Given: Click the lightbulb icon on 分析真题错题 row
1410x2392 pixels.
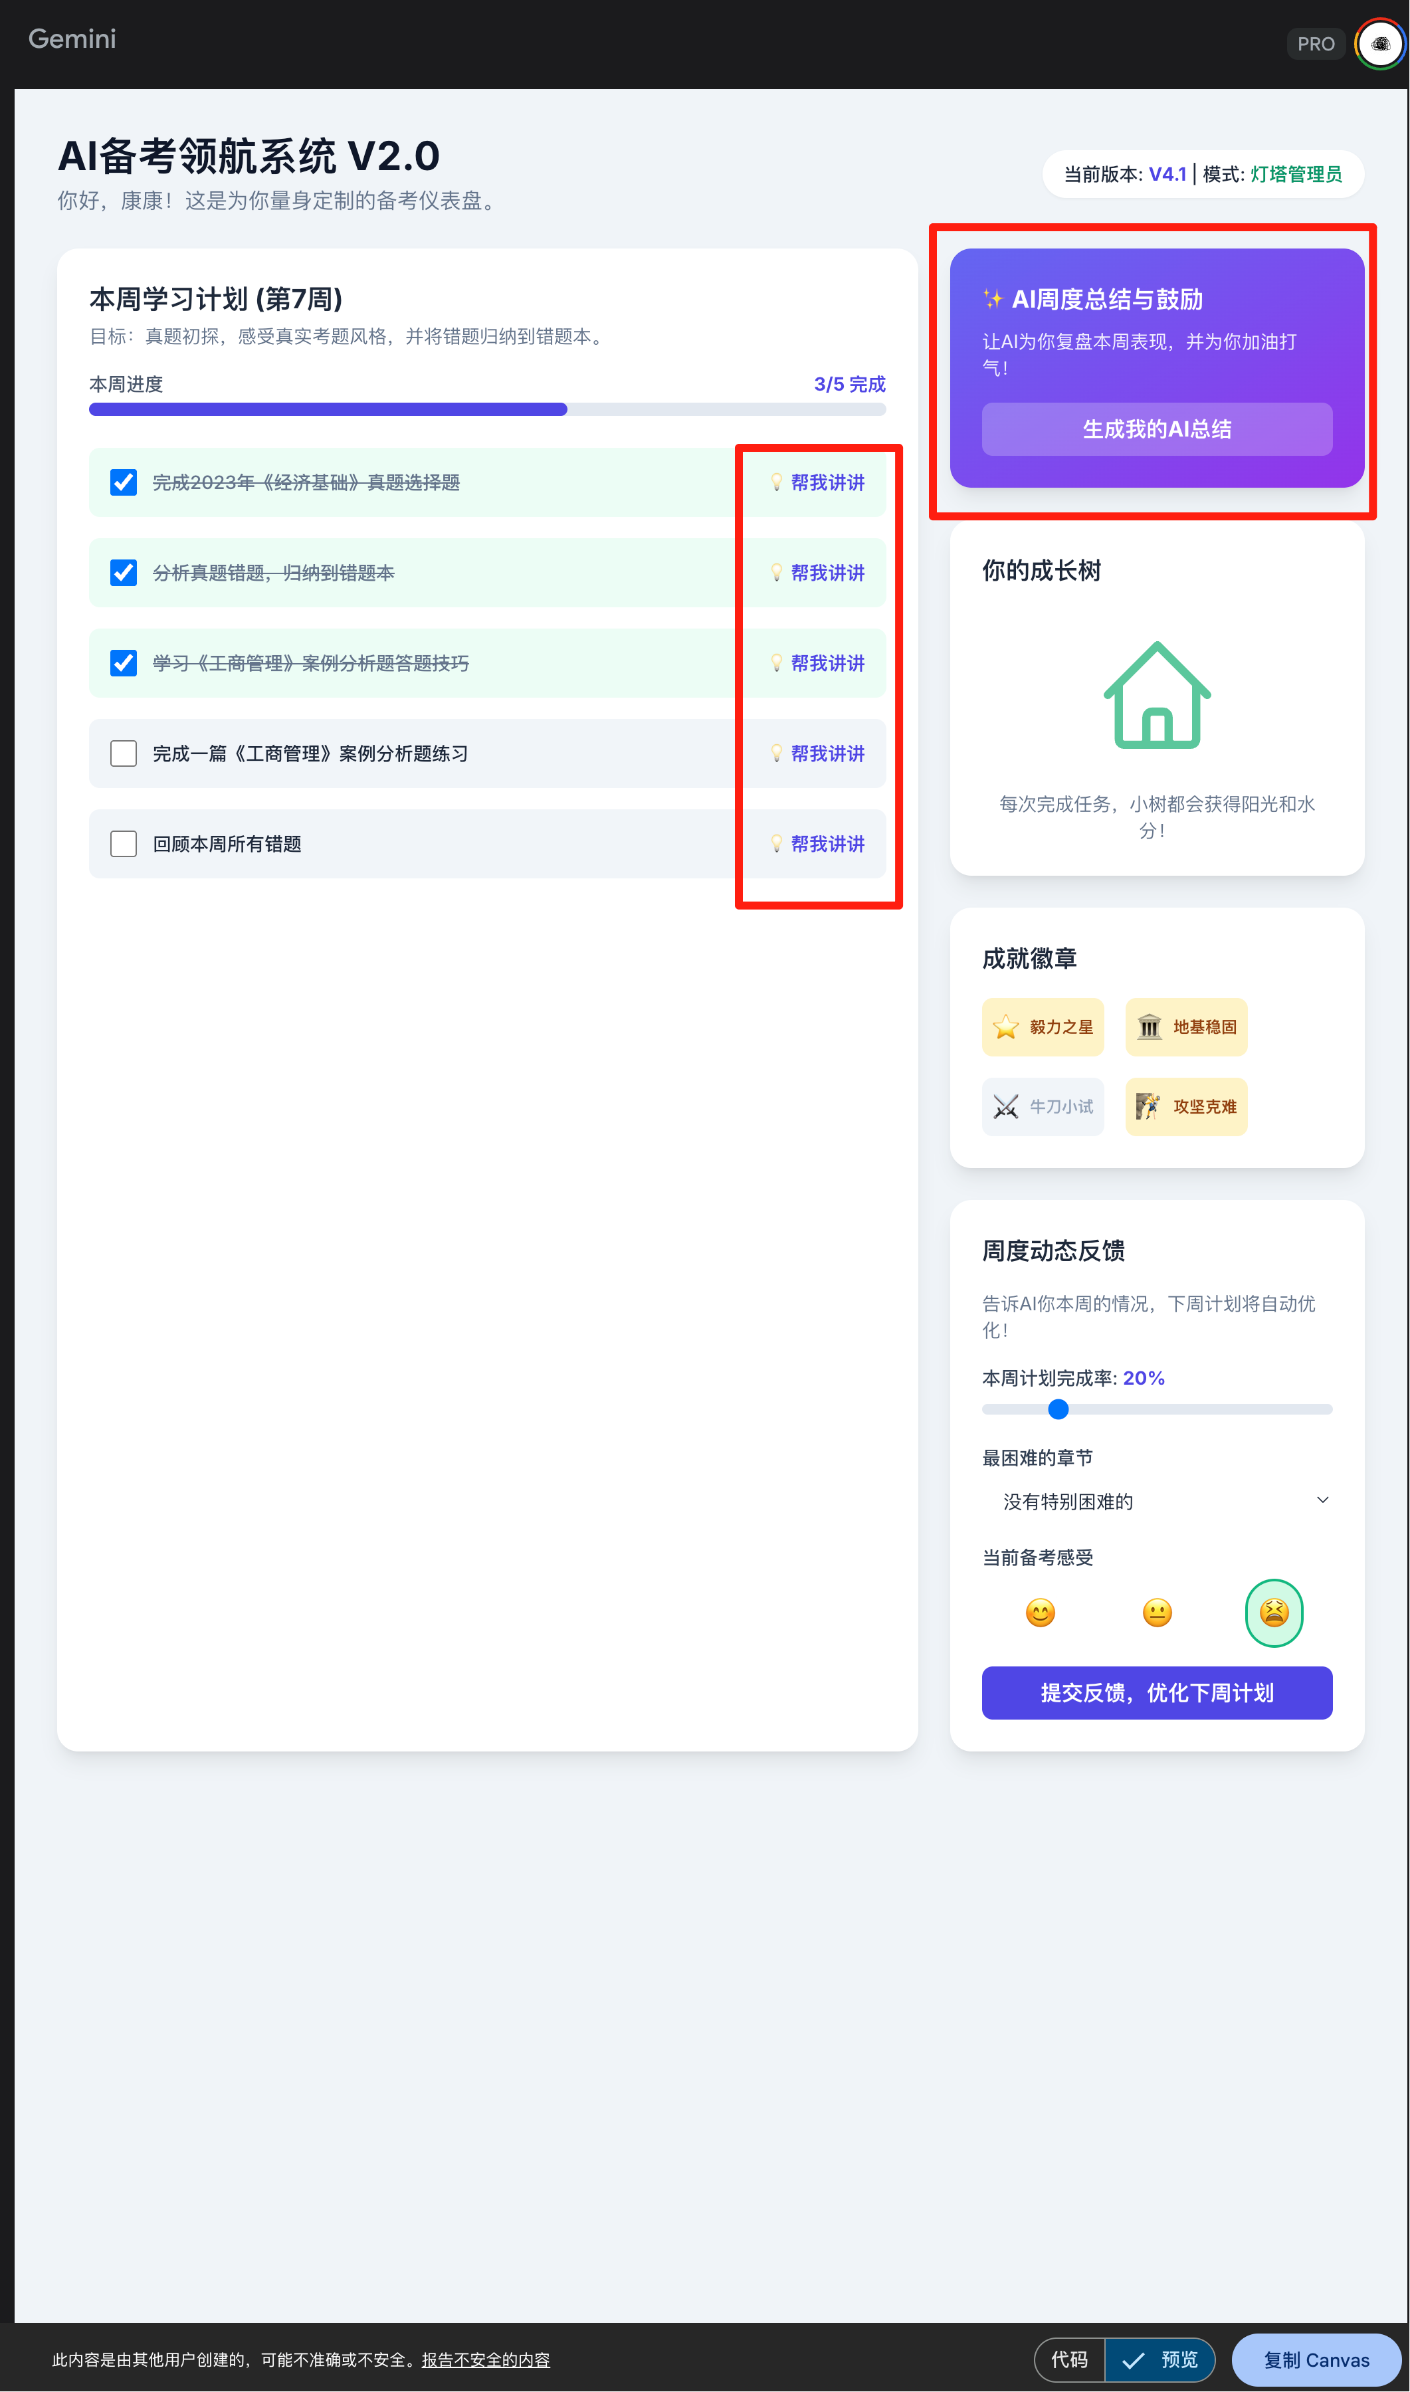Looking at the screenshot, I should 777,573.
